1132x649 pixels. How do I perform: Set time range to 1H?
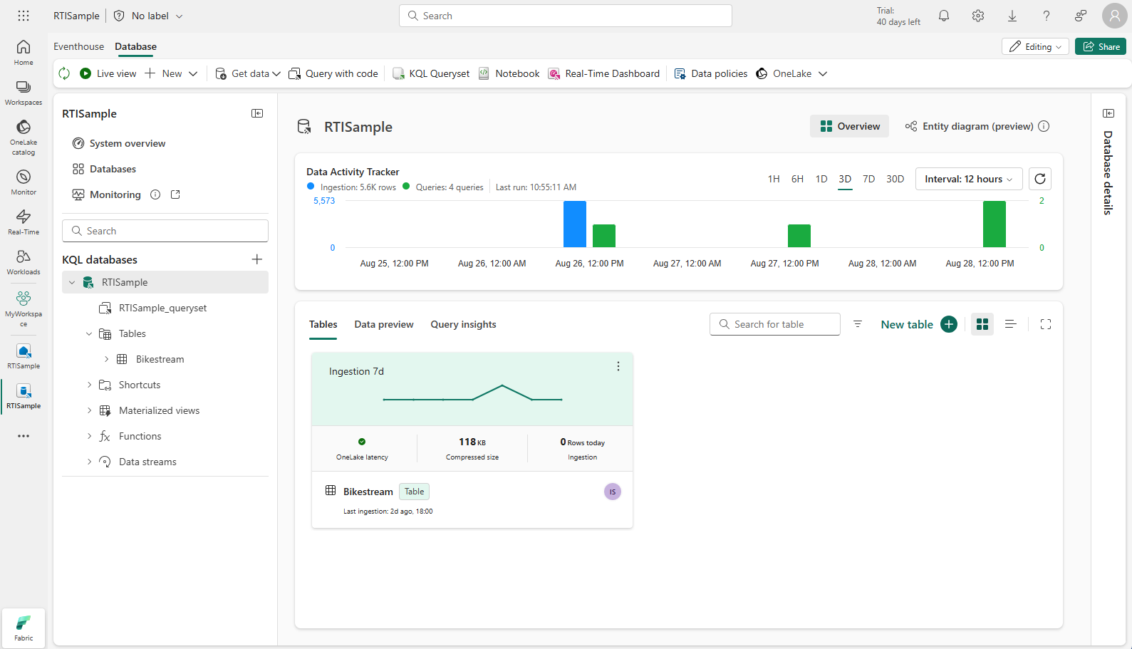774,179
